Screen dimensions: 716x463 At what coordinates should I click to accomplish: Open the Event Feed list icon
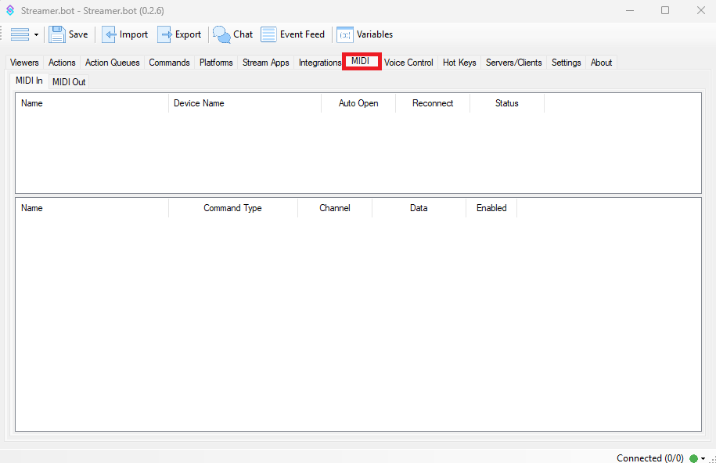(268, 34)
